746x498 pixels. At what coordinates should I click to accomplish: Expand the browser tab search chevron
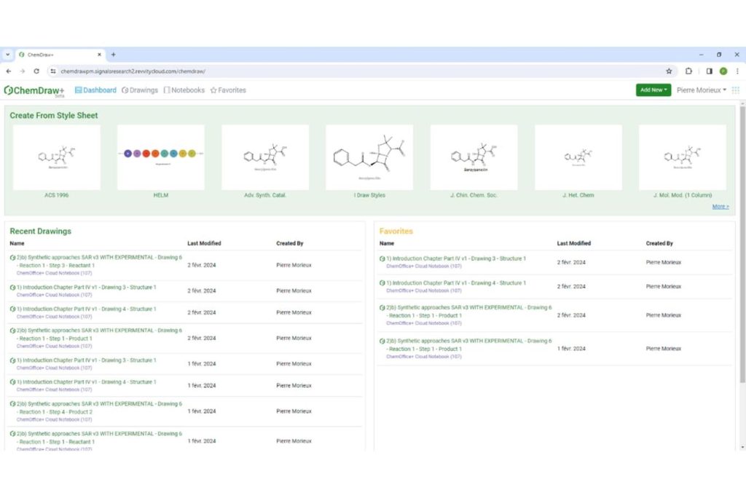(x=8, y=55)
